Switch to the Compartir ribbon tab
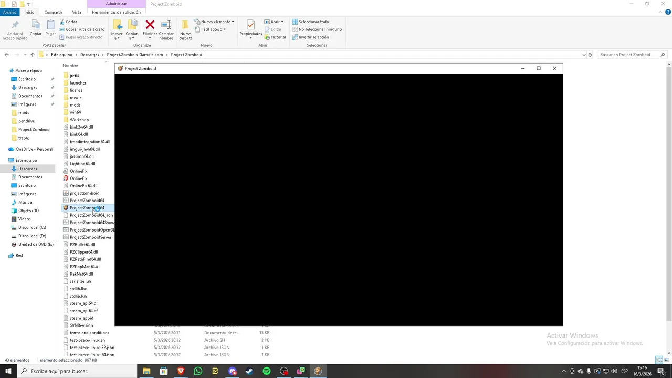This screenshot has width=672, height=378. point(53,12)
